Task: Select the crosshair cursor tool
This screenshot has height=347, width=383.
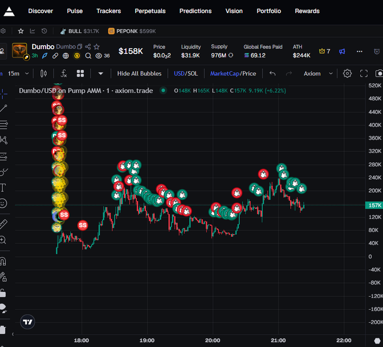Action: 3,94
